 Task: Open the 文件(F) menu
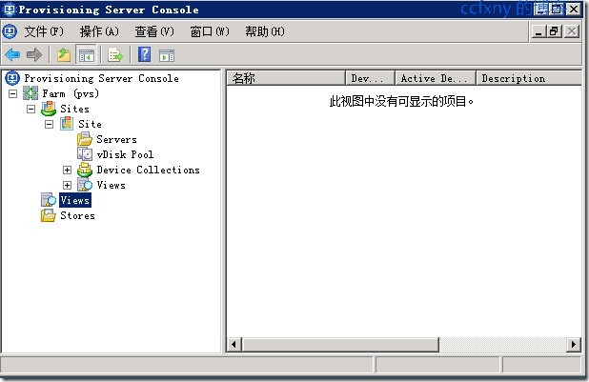pyautogui.click(x=44, y=31)
